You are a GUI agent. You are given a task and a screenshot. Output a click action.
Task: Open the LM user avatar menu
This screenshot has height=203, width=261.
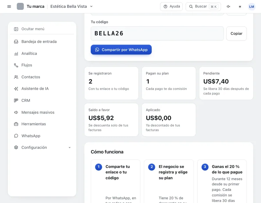pyautogui.click(x=252, y=7)
